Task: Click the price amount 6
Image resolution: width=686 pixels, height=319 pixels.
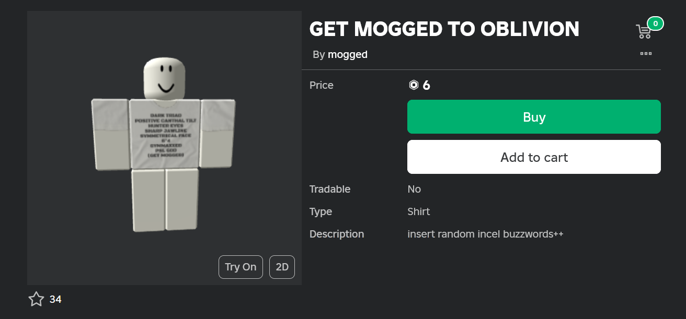Action: pos(427,85)
